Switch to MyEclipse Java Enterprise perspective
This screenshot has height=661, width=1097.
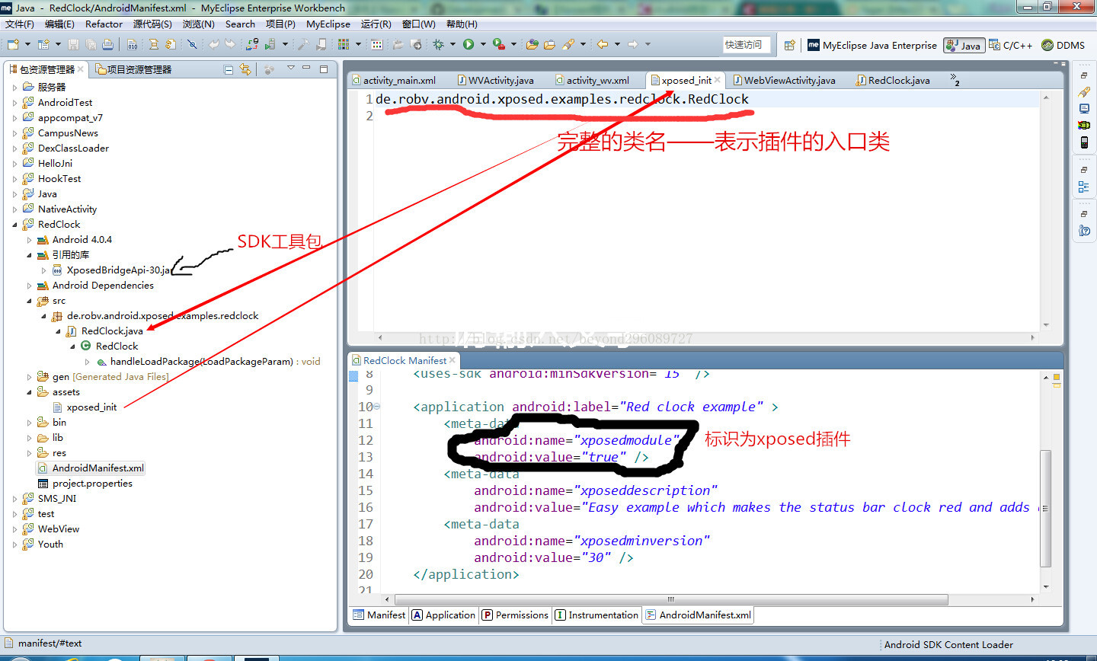pyautogui.click(x=872, y=45)
